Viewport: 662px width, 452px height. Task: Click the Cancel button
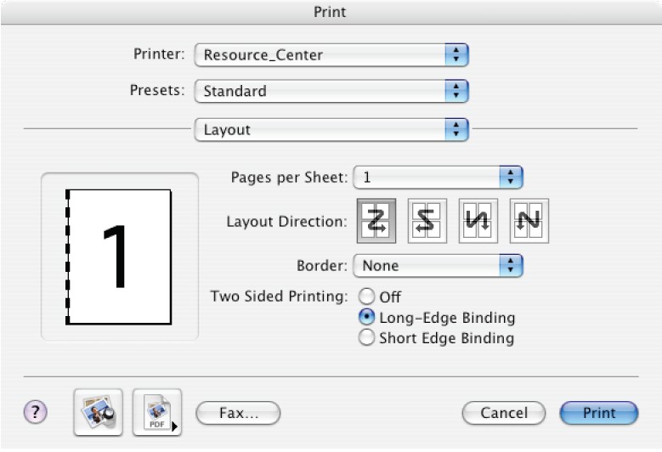tap(504, 413)
